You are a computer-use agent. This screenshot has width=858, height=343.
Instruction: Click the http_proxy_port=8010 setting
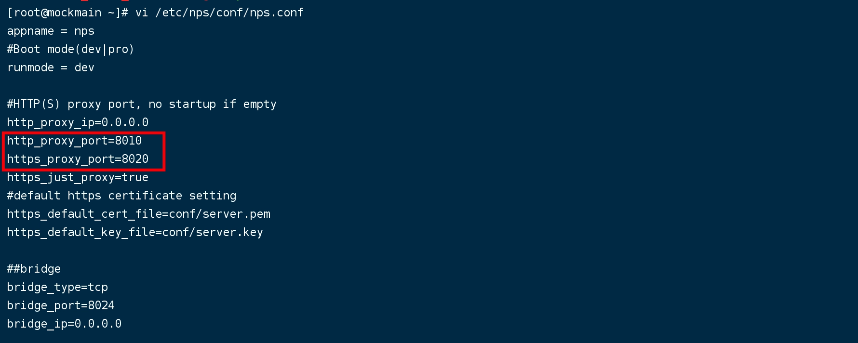(74, 141)
